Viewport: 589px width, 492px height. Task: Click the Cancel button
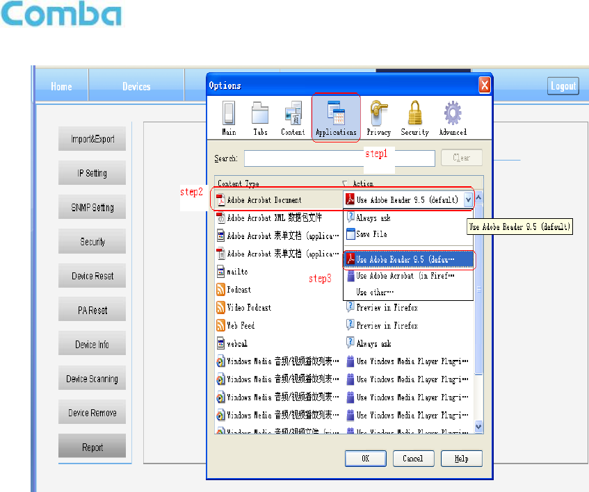(x=413, y=459)
